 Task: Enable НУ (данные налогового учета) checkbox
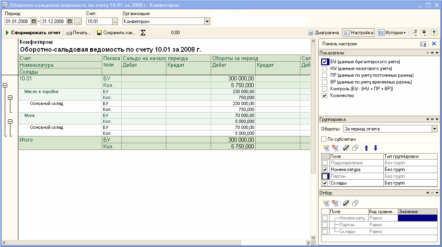pos(325,68)
